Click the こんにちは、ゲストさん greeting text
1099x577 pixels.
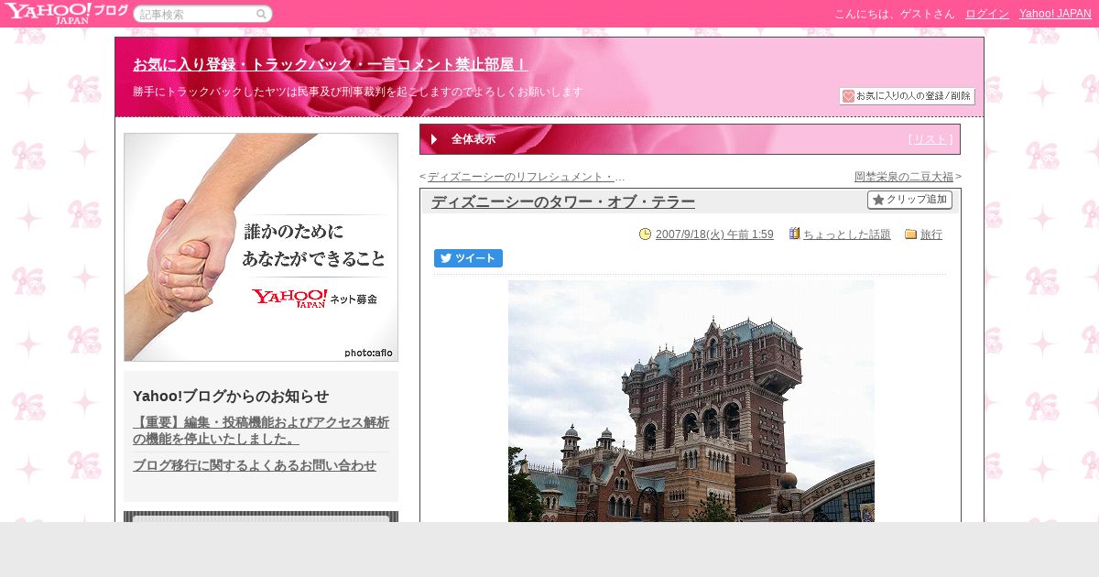coord(894,14)
